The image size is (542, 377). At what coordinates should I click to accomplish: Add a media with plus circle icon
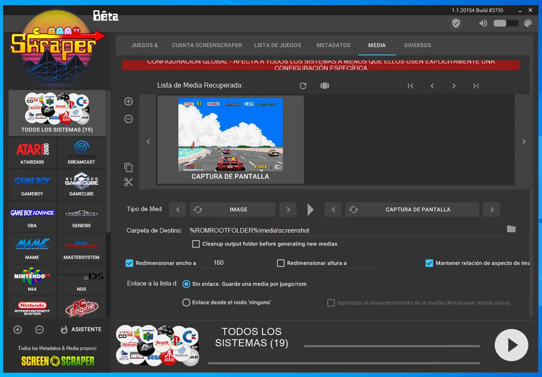tap(128, 101)
